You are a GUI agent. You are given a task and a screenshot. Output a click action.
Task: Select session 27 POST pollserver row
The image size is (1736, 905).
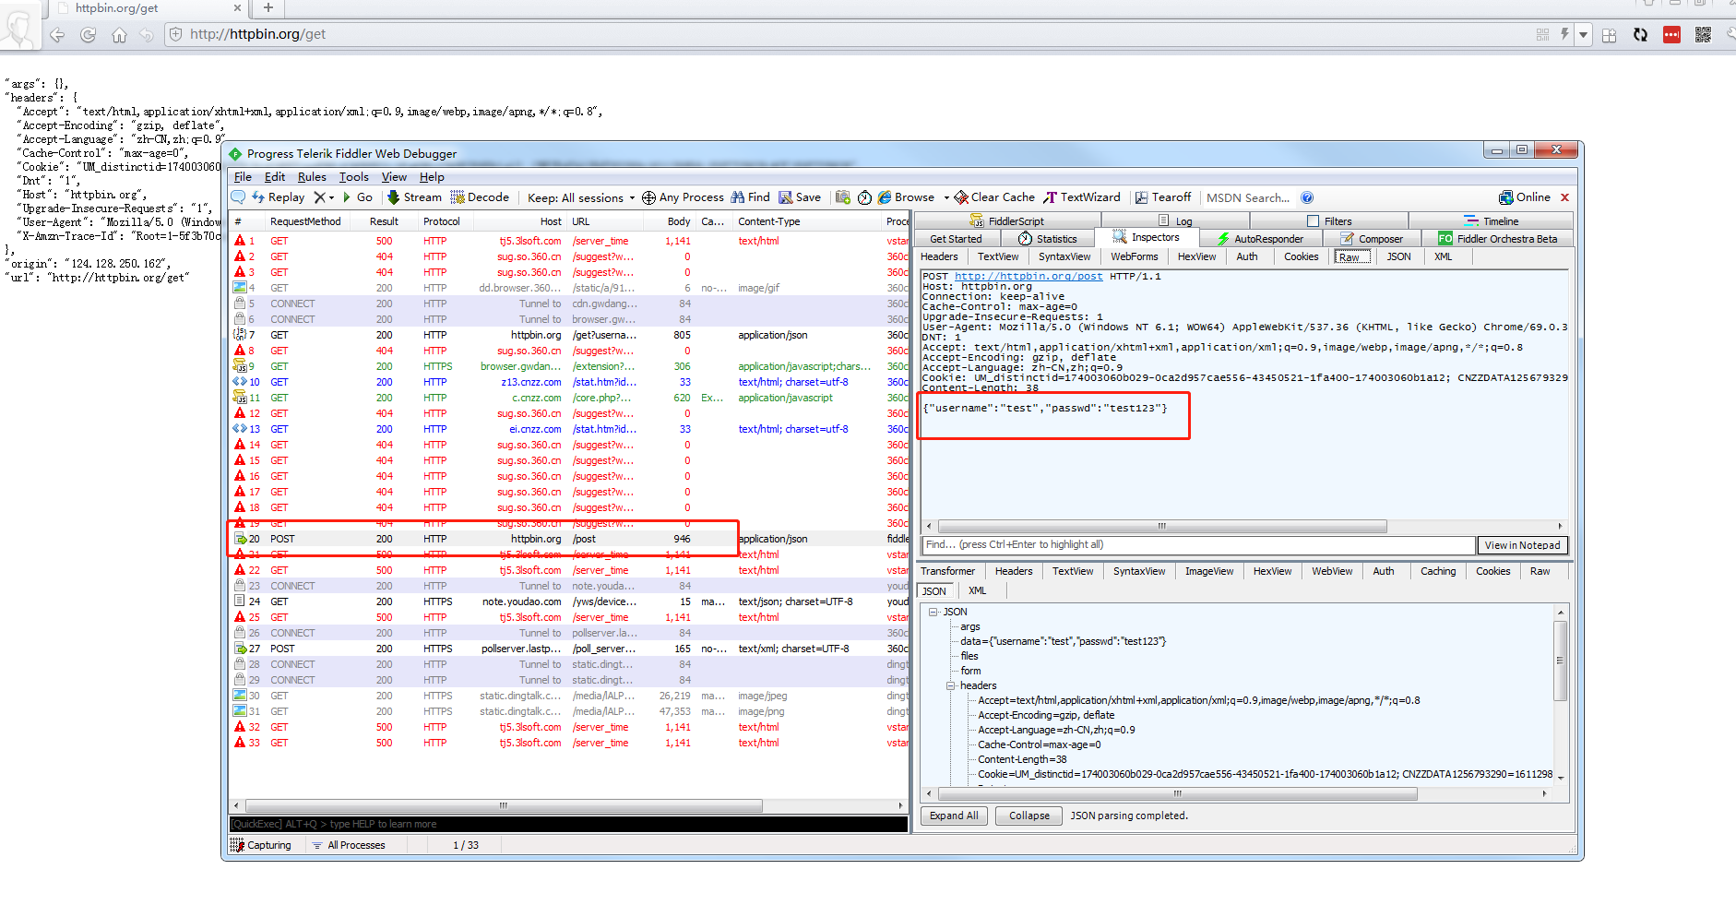pyautogui.click(x=569, y=649)
